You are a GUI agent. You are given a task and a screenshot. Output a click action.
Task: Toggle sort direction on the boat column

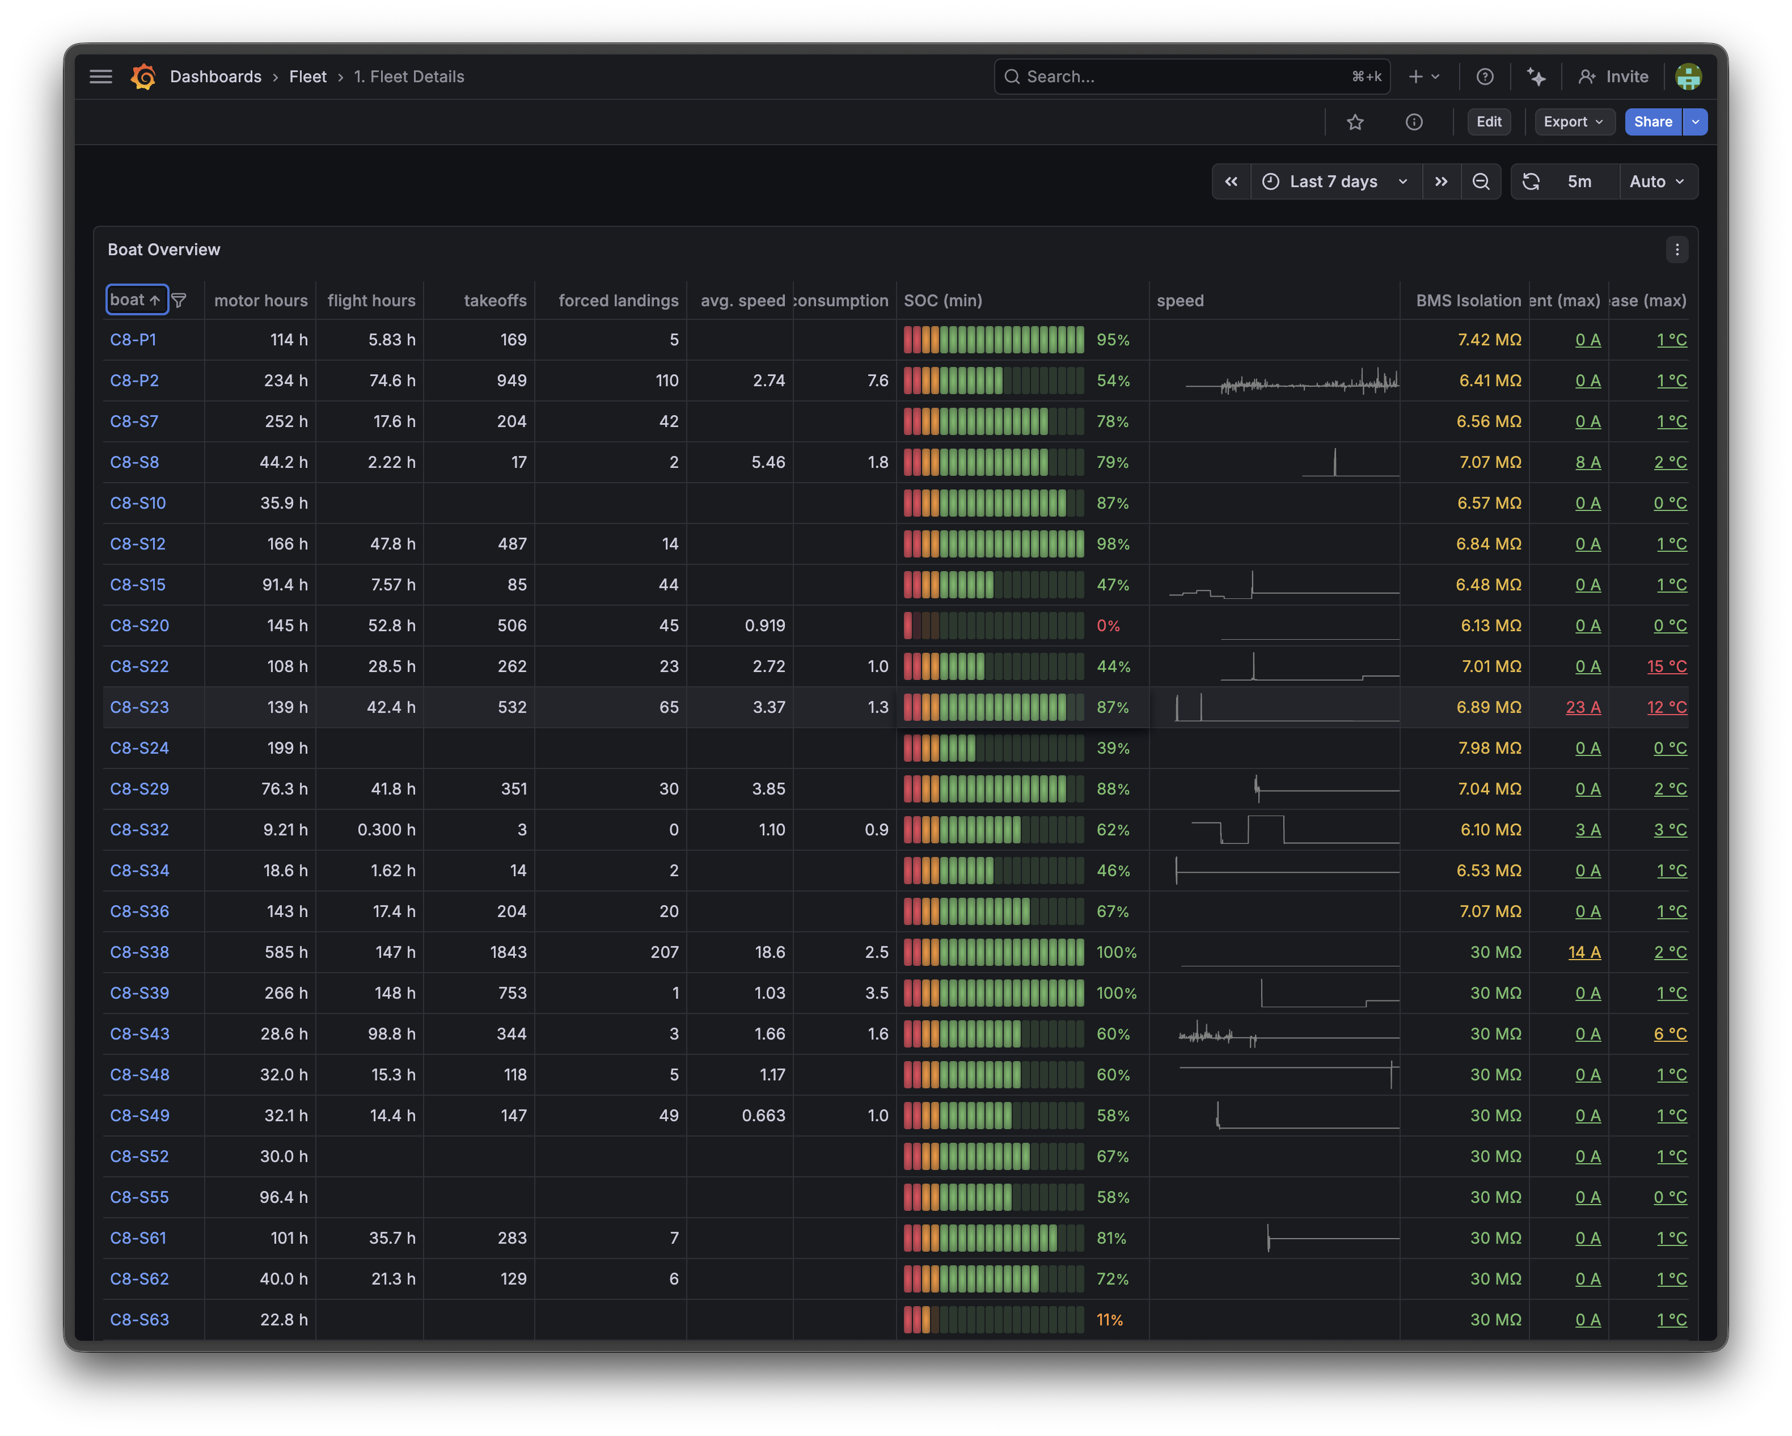coord(136,300)
